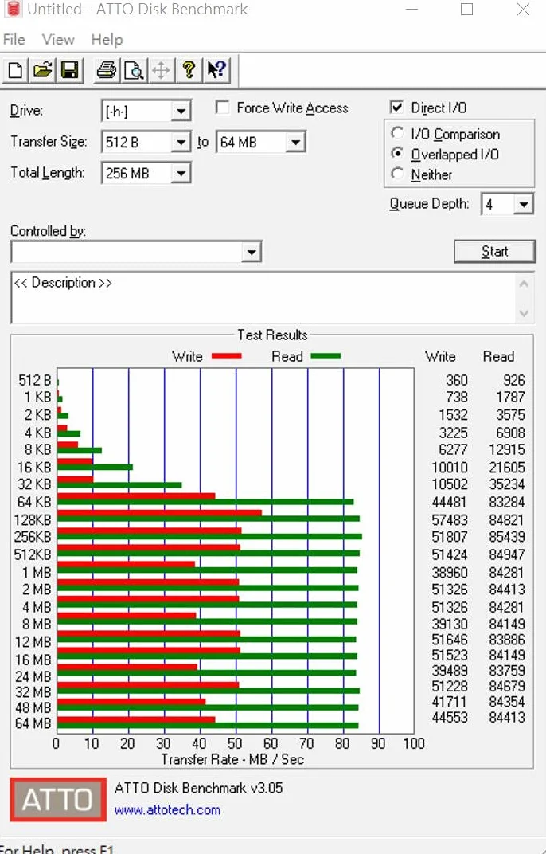
Task: Click the write value 57483
Action: [450, 520]
